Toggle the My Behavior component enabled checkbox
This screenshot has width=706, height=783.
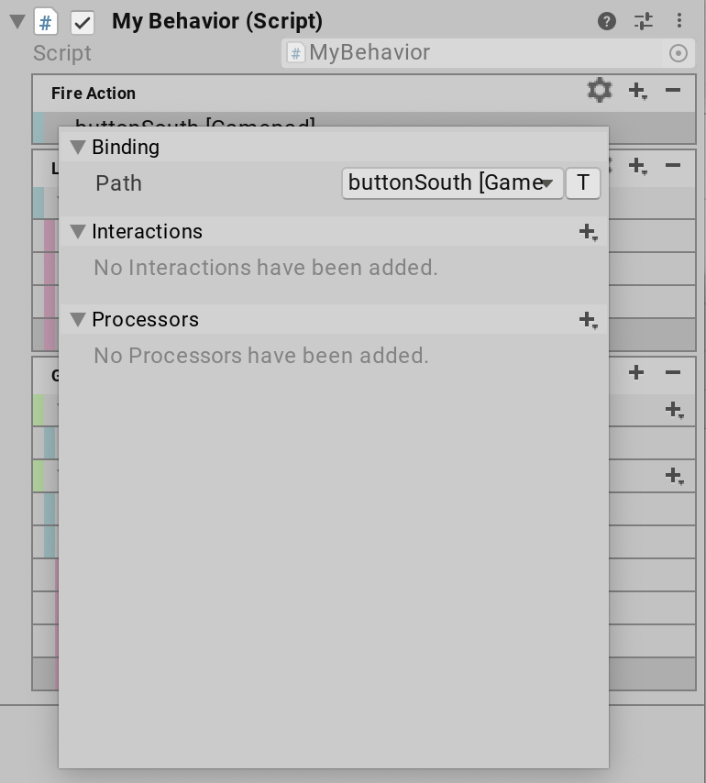[83, 20]
